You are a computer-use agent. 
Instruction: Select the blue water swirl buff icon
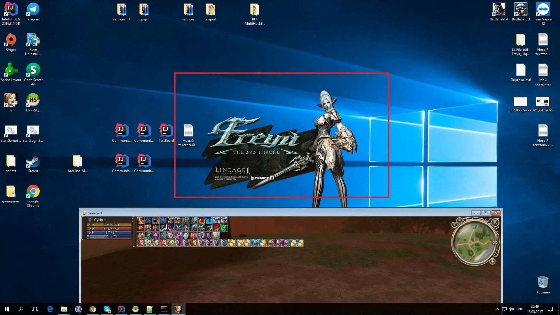coord(209,220)
